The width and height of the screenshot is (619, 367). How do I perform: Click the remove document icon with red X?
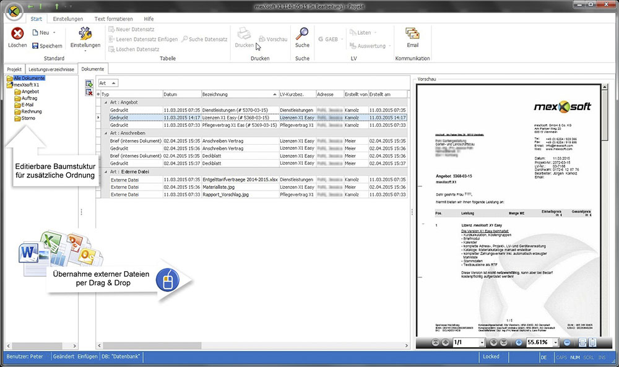[x=89, y=92]
